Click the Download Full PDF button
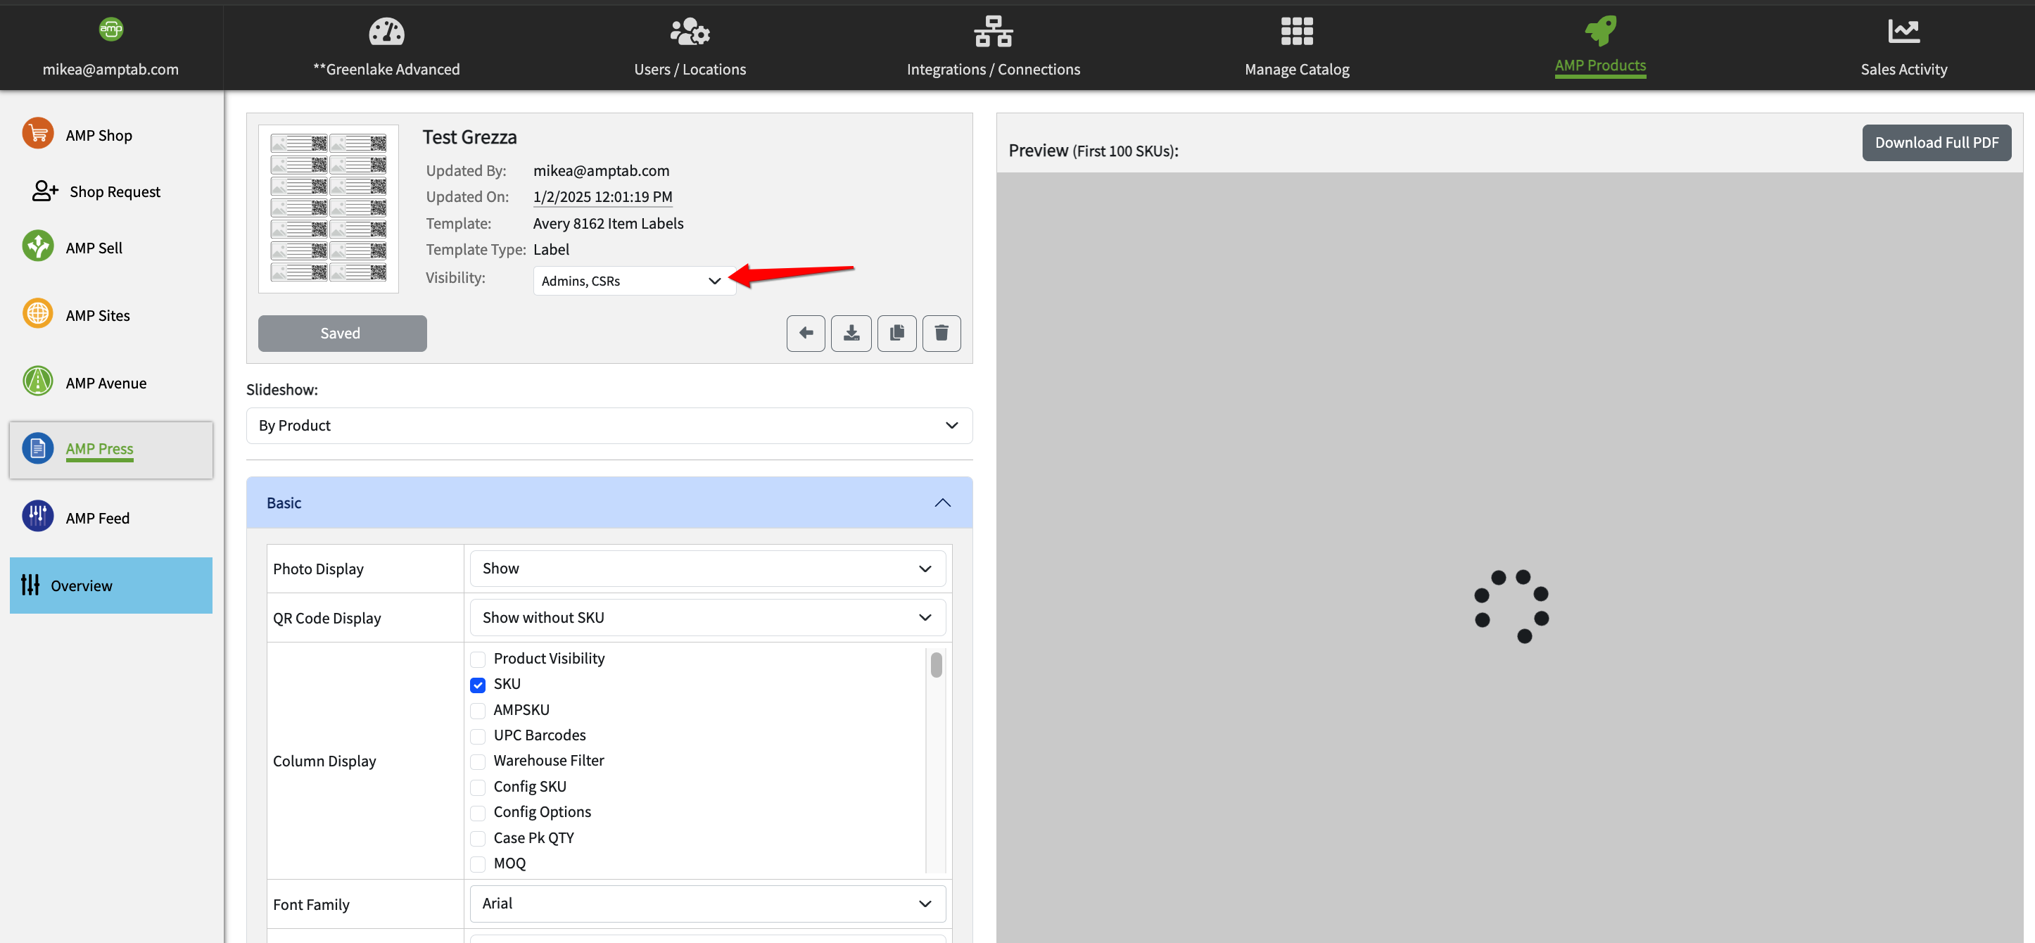Screen dimensions: 2035x943 1936,143
